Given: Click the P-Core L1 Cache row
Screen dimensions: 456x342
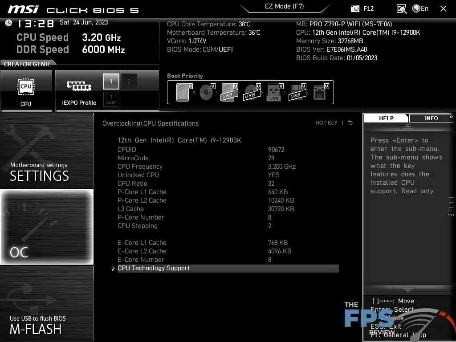Looking at the screenshot, I should tap(228, 191).
